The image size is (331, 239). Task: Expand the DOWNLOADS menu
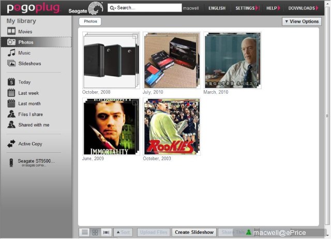click(303, 8)
